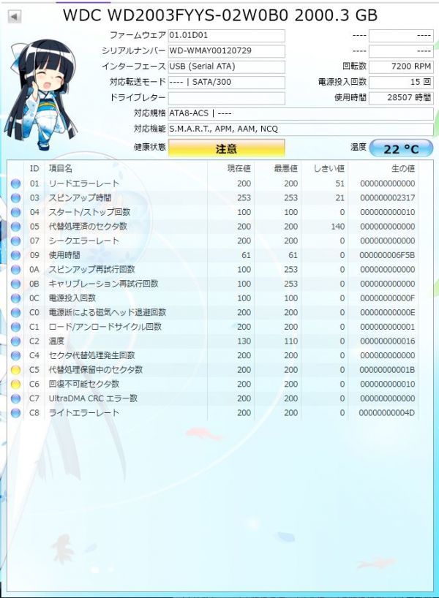
Task: Click raw value 00000000000E
Action: point(387,313)
